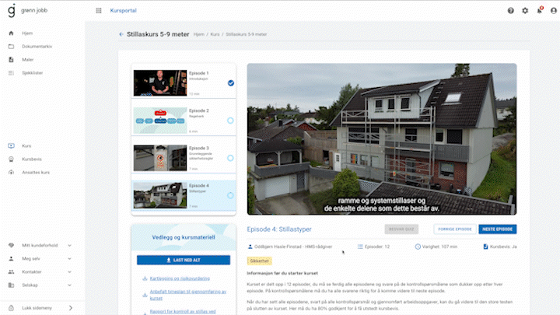The image size is (560, 315).
Task: Toggle Episode 3 completion circle
Action: 230,158
